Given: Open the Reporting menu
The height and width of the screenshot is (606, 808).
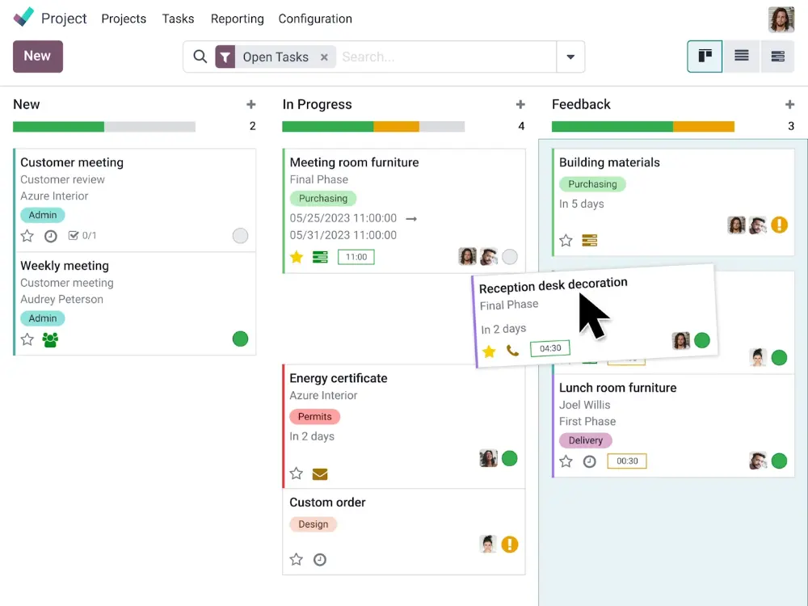Looking at the screenshot, I should (x=237, y=19).
